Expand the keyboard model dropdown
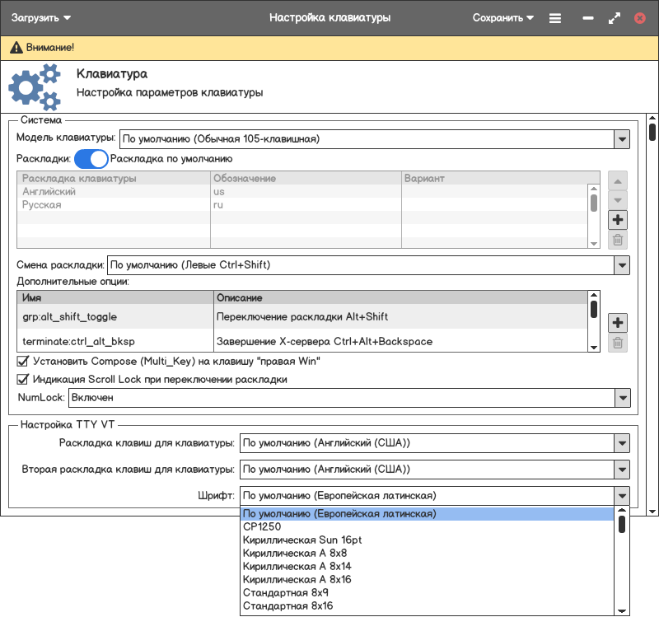The image size is (659, 617). click(x=622, y=139)
